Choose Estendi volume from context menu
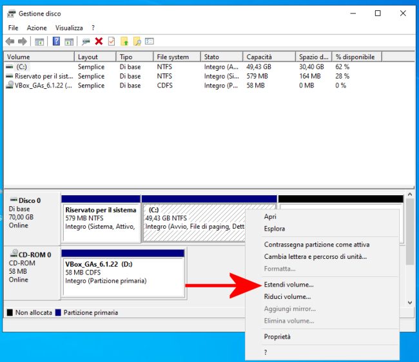 click(x=289, y=284)
